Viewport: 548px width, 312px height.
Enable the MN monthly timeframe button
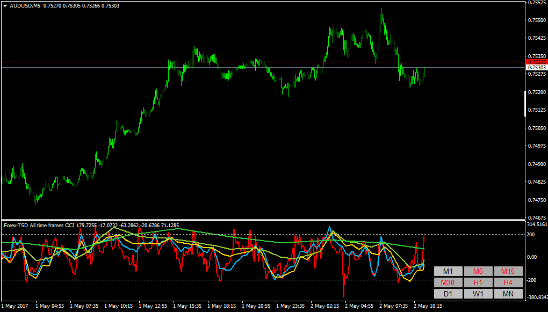pyautogui.click(x=508, y=294)
